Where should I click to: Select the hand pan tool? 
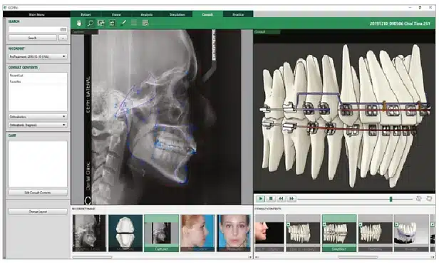(79, 24)
